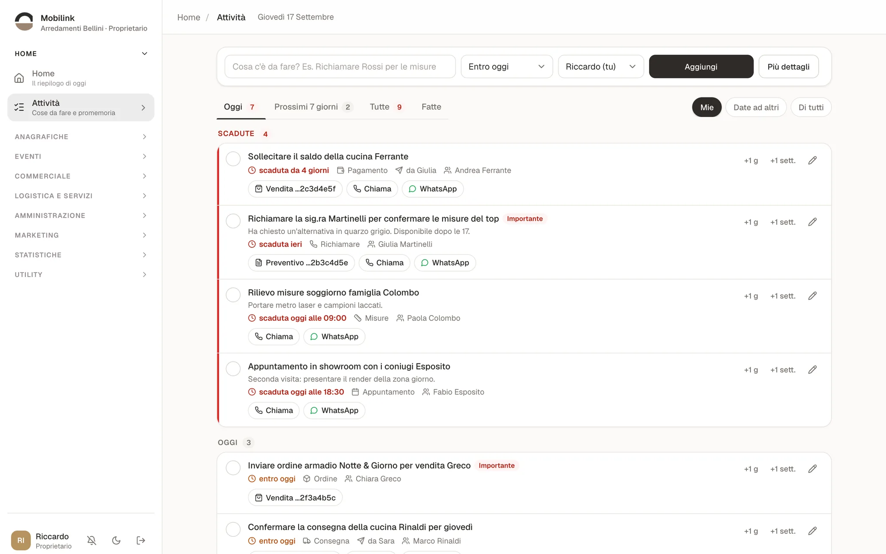
Task: Mark Confermare consegna Rinaldi as done
Action: click(233, 529)
